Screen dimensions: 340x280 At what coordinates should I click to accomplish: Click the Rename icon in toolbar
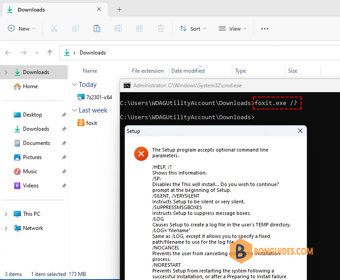tap(118, 28)
